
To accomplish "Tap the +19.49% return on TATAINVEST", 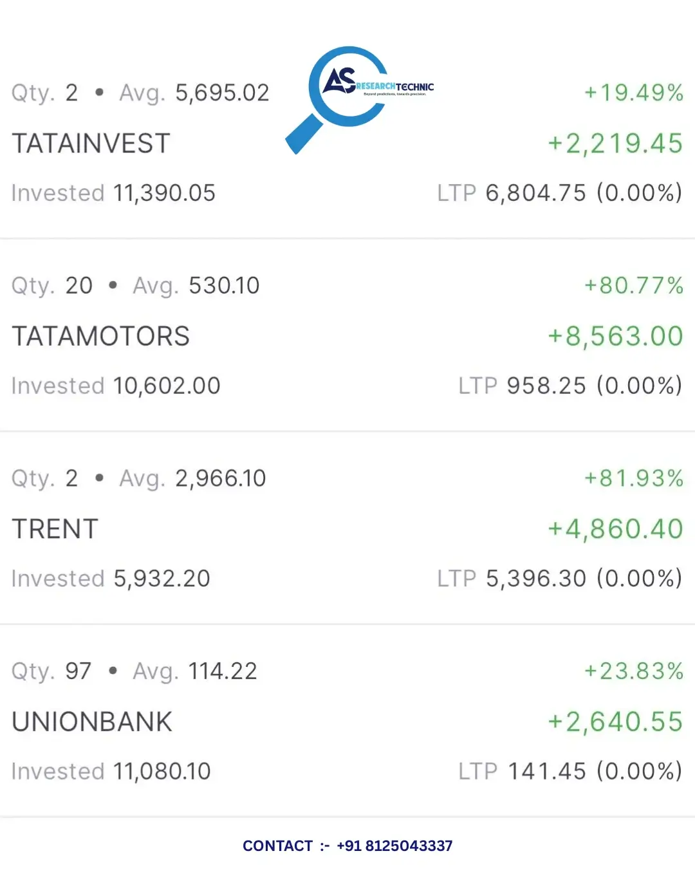I will pos(633,93).
